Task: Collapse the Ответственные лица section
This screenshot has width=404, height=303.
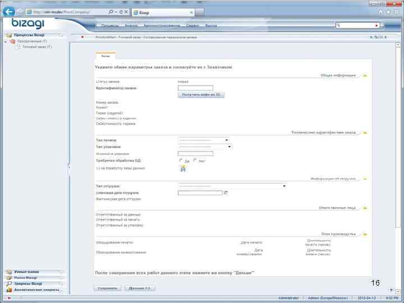Action: pos(365,208)
